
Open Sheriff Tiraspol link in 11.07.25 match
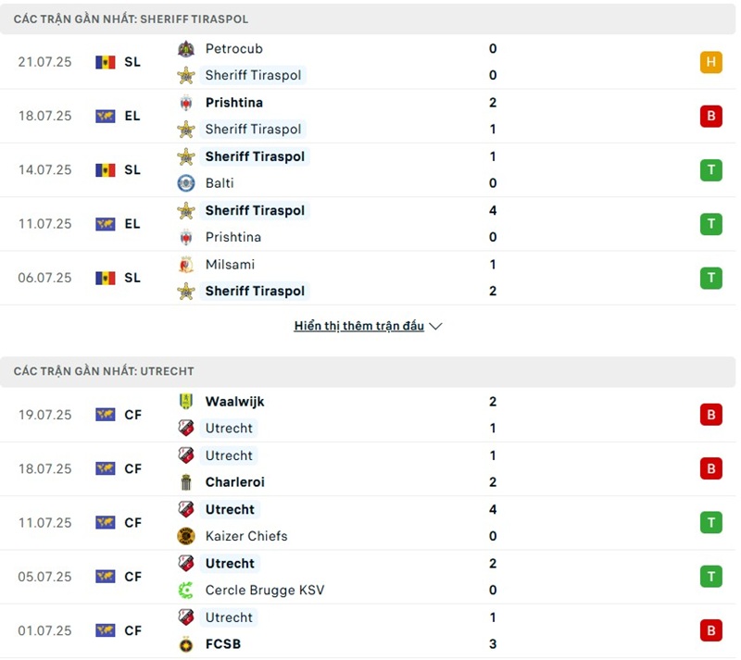click(255, 210)
